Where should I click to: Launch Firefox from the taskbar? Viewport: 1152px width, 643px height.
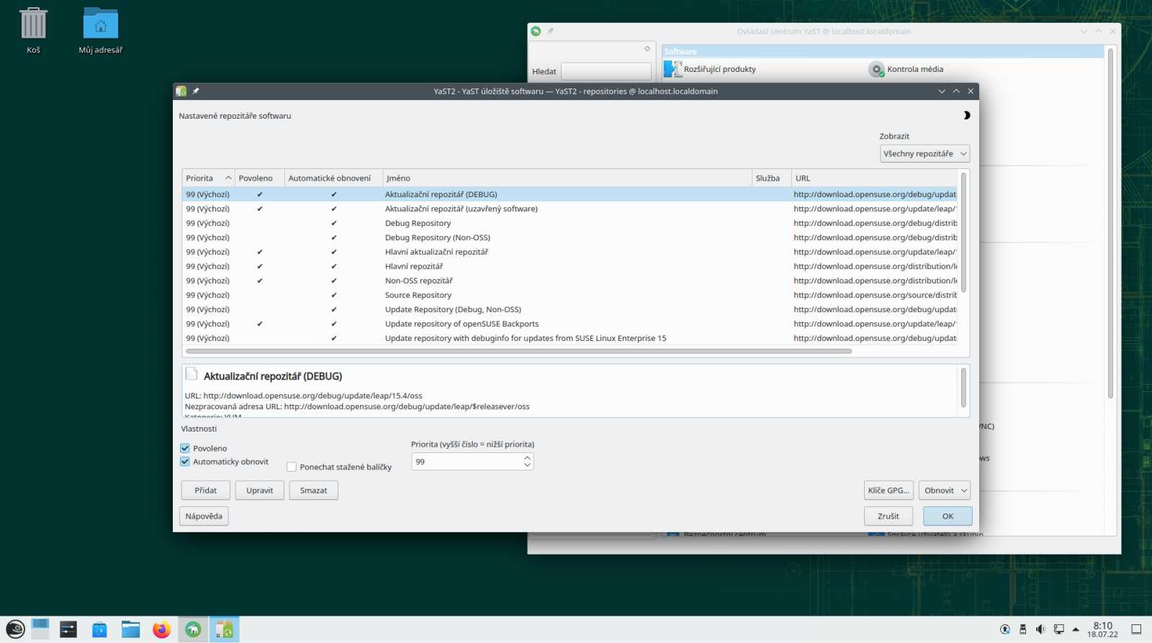161,629
